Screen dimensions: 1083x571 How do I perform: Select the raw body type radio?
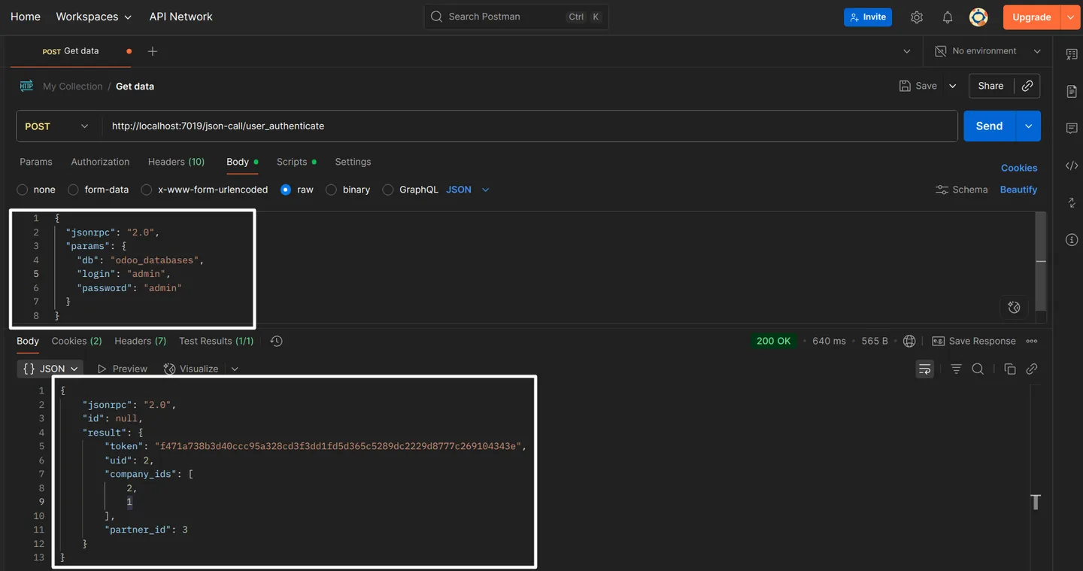click(x=286, y=190)
